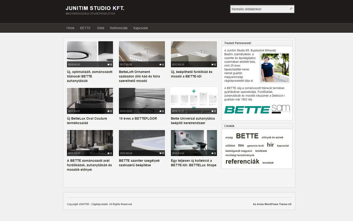The height and width of the screenshot is (221, 353).
Task: Click the sam logo in sidebar
Action: 281,109
